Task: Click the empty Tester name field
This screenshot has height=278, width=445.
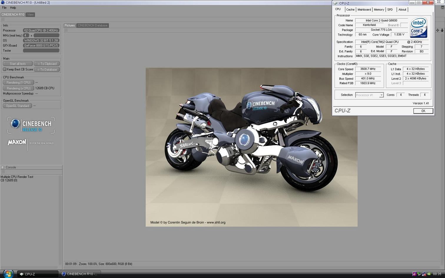Action: pyautogui.click(x=41, y=51)
